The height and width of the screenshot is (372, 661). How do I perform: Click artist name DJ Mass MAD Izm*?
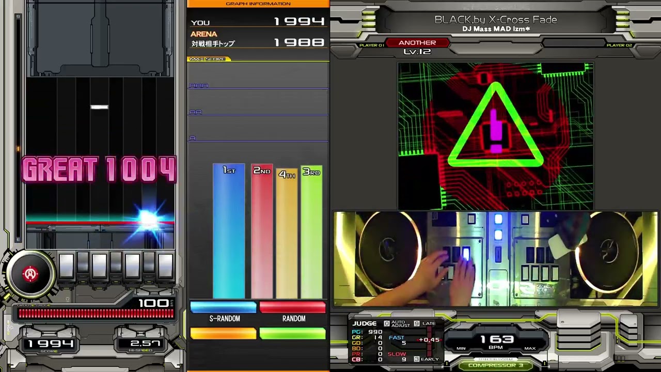tap(496, 29)
